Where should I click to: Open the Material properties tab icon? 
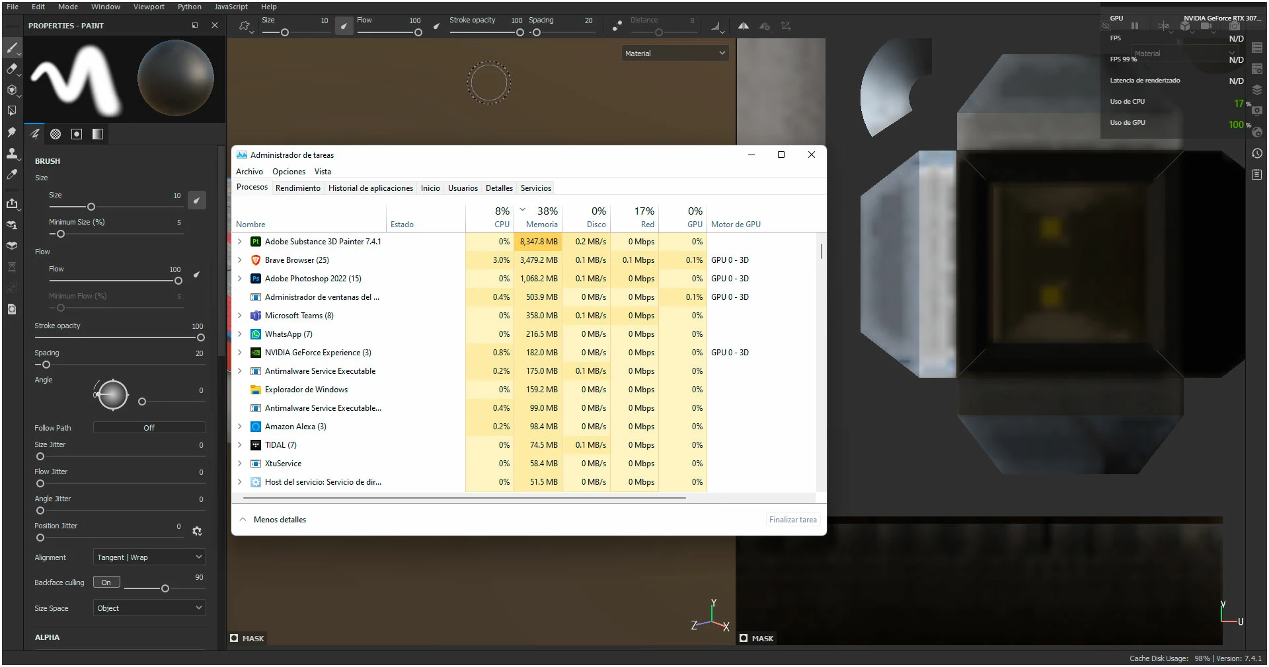98,134
